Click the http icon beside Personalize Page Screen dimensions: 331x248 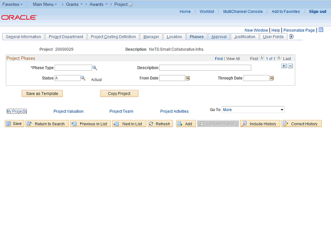pyautogui.click(x=321, y=30)
